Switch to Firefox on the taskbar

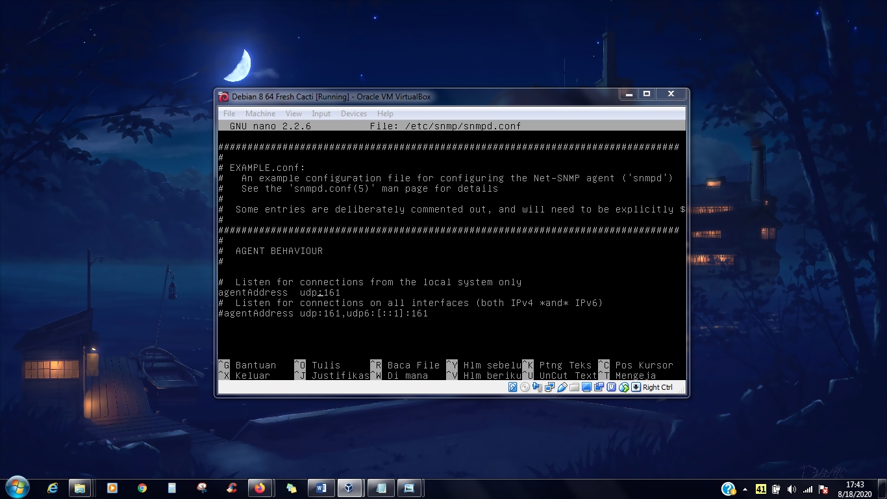coord(260,488)
